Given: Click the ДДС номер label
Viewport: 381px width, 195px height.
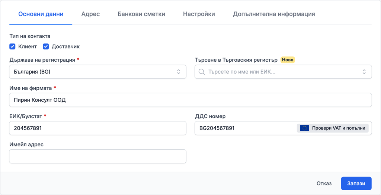Looking at the screenshot, I should click(210, 116).
